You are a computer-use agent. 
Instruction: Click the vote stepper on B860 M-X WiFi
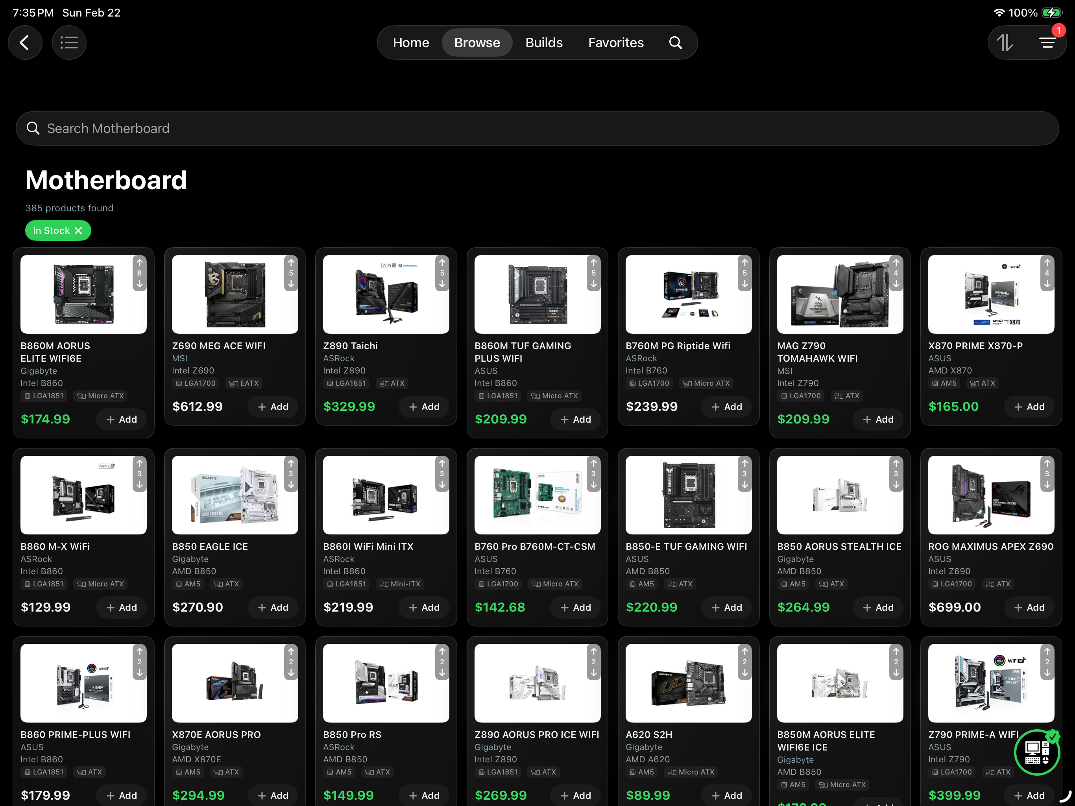pyautogui.click(x=139, y=473)
